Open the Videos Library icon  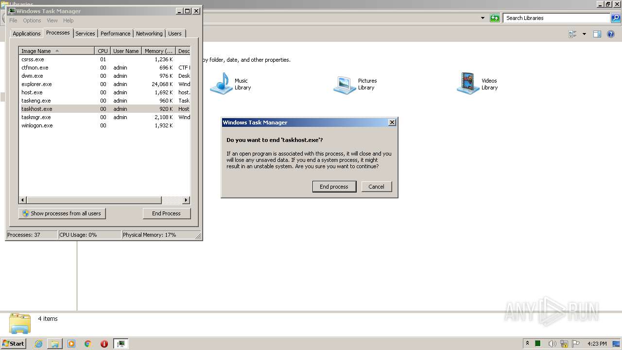coord(468,84)
